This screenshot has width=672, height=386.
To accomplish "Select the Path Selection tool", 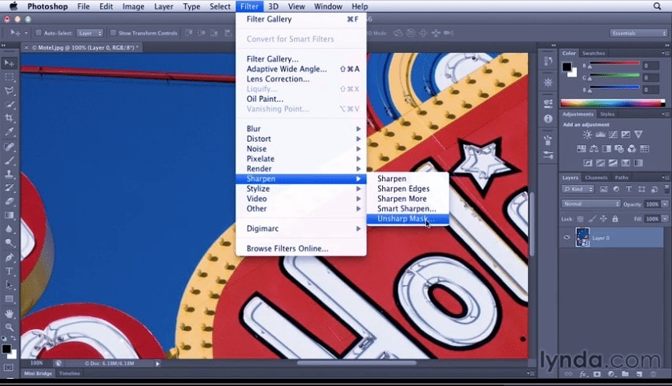I will tap(9, 285).
